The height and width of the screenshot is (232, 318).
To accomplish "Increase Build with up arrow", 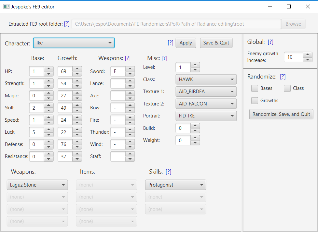I will point(195,126).
